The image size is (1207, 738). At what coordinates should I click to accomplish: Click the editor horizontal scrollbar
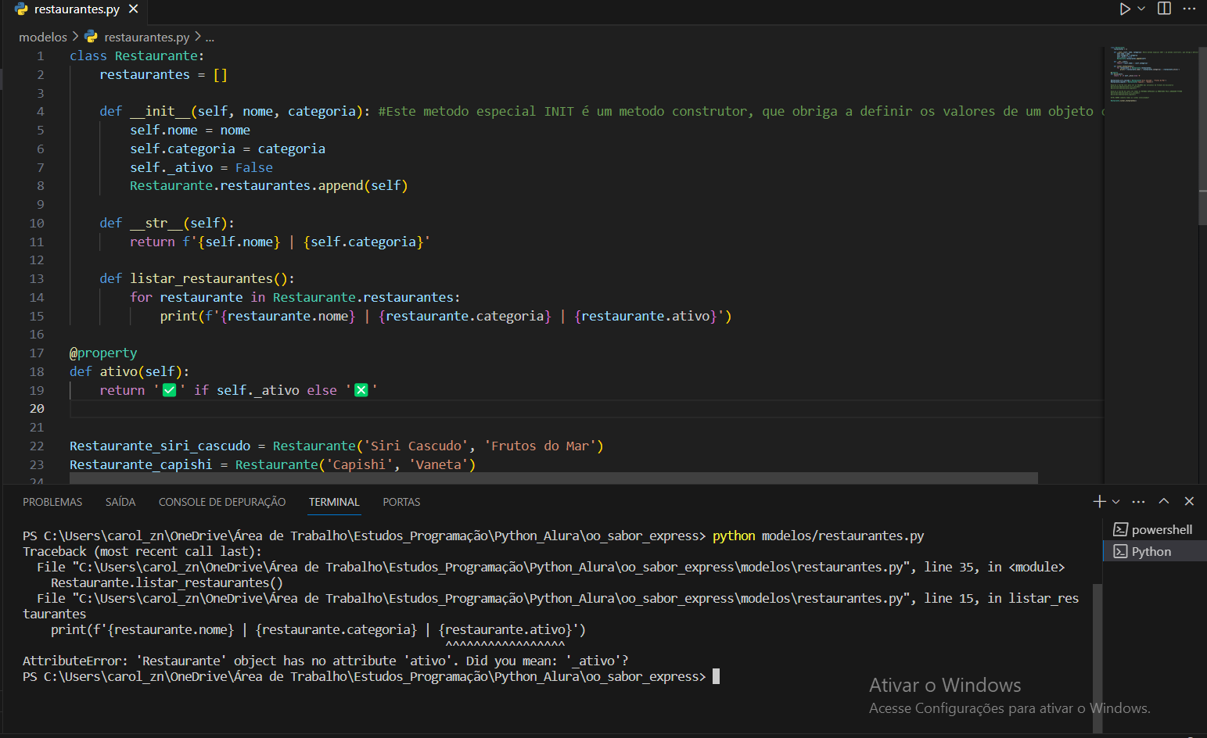(x=554, y=478)
